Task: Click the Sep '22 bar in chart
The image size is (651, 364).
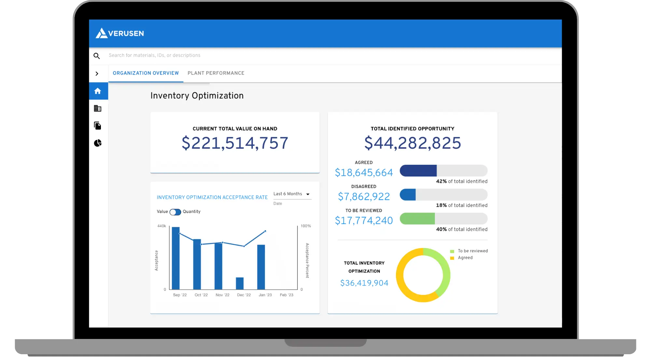Action: (x=176, y=258)
